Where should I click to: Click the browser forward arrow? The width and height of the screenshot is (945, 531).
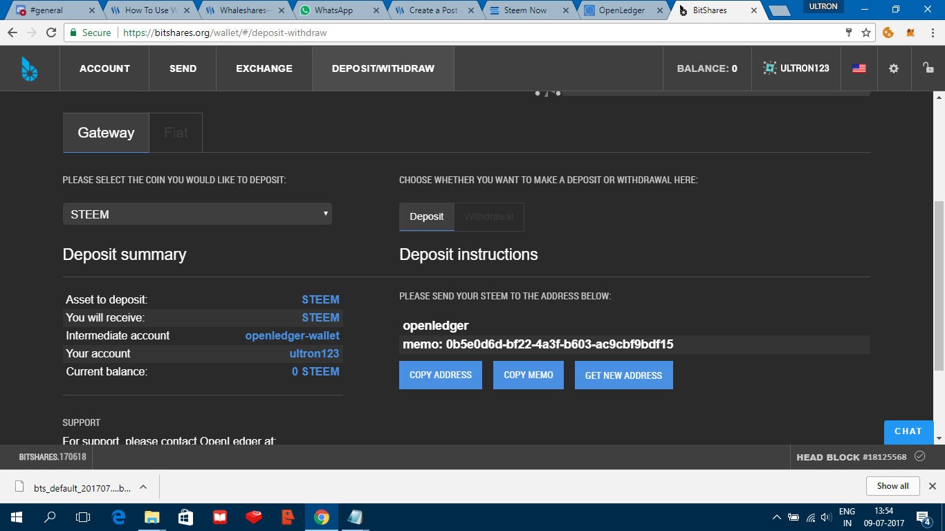click(32, 32)
